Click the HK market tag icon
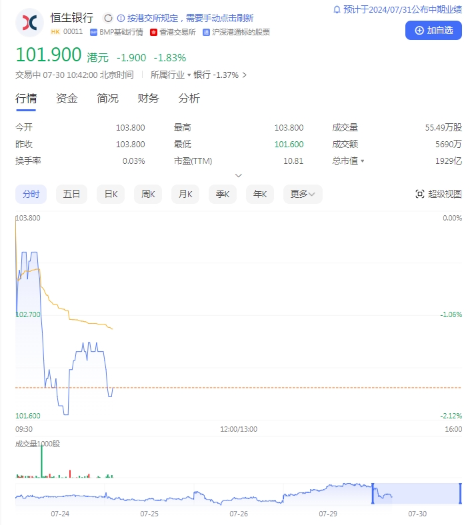The image size is (474, 525). (55, 32)
